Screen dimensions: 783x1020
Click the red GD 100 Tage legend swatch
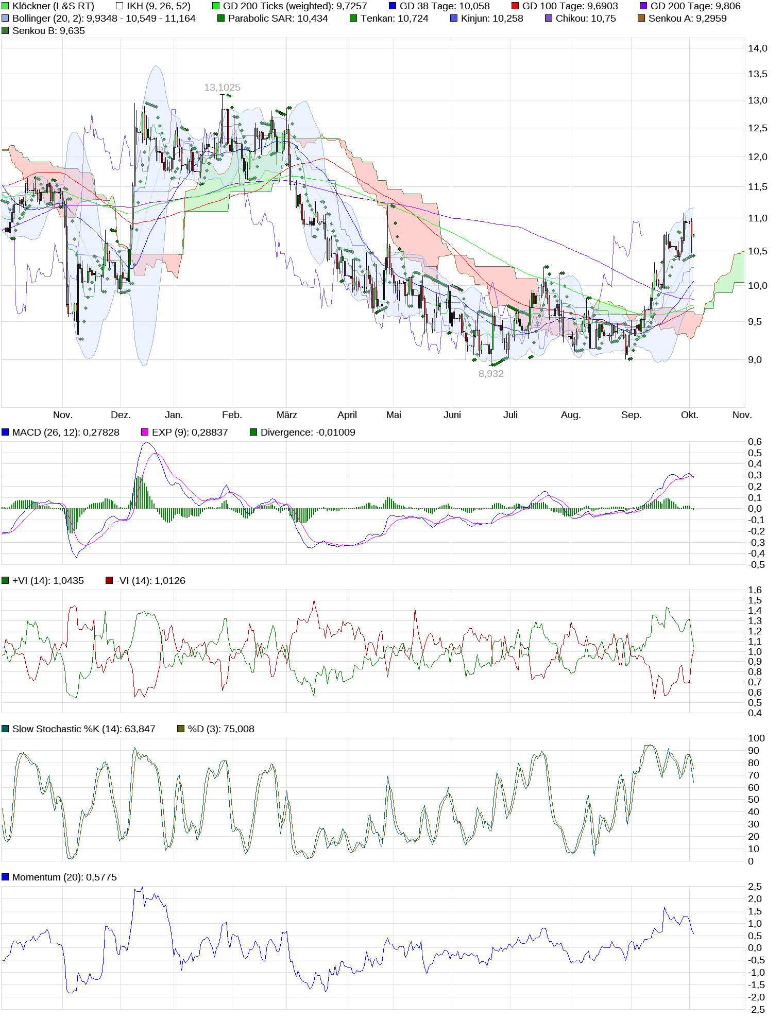[515, 6]
